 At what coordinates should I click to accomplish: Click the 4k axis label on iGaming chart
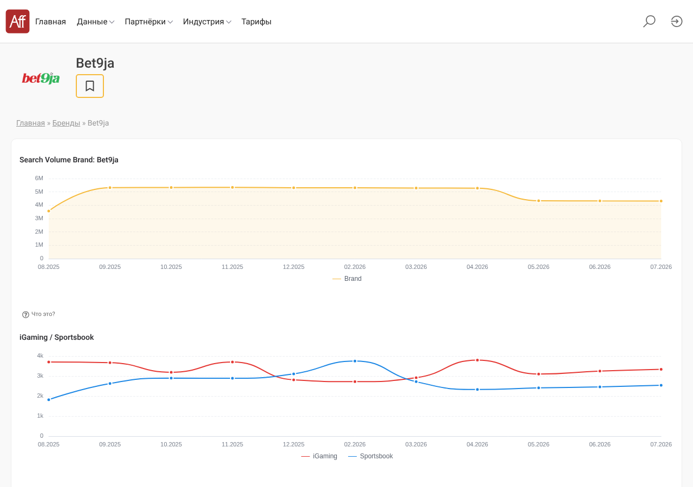point(40,356)
